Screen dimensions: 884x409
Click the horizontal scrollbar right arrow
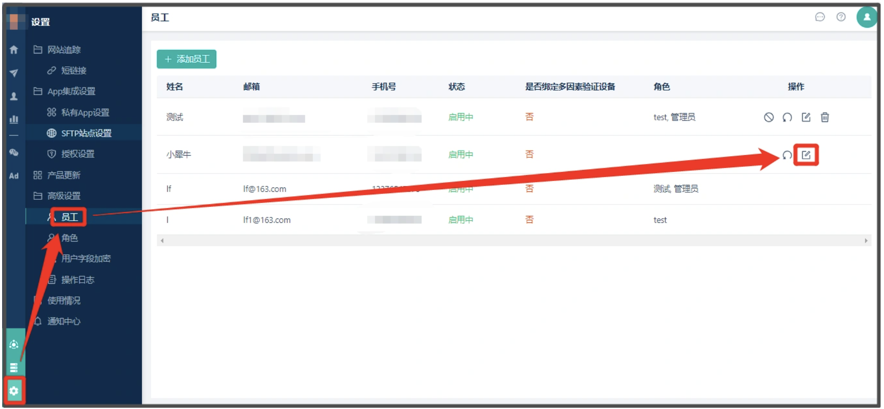click(866, 241)
